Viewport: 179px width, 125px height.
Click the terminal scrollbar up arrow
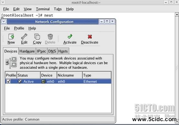177,14
